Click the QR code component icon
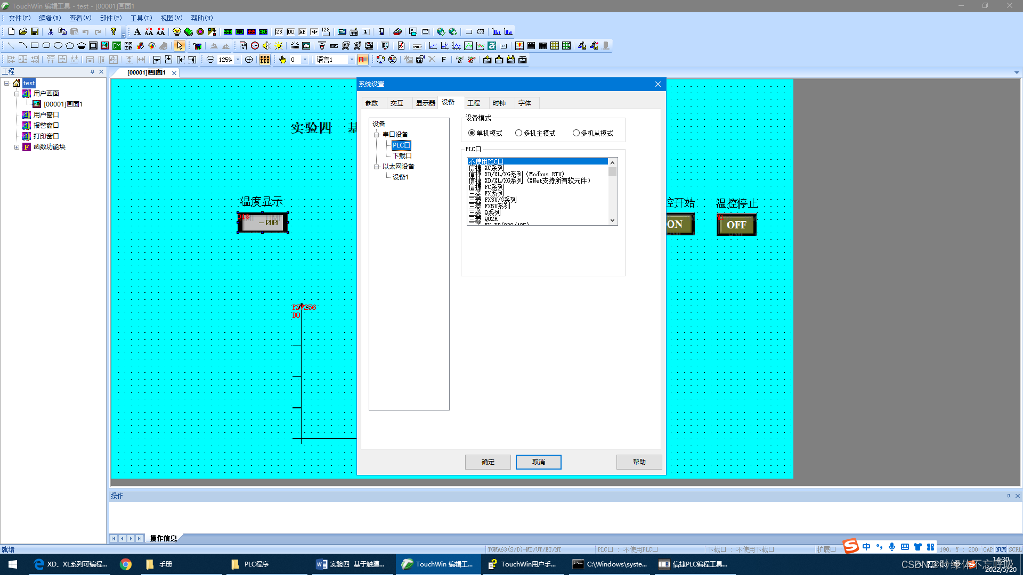Screen dimensions: 1023x575 click(x=128, y=46)
